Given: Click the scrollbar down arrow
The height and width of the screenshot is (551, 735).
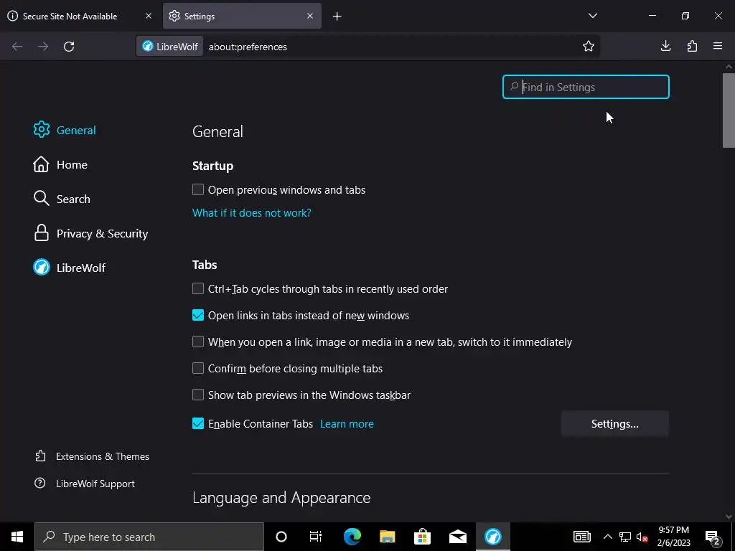Looking at the screenshot, I should click(729, 517).
